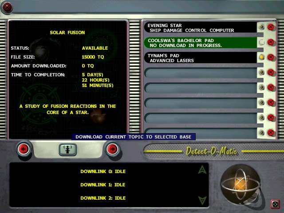Click red X beside Tynam's Pad
The width and height of the screenshot is (284, 213).
click(x=271, y=57)
